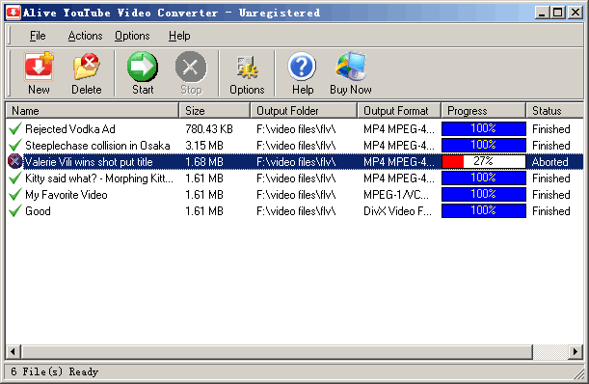Screen dimensions: 589x384
Task: Click the window resize grip in status bar
Action: click(x=578, y=373)
